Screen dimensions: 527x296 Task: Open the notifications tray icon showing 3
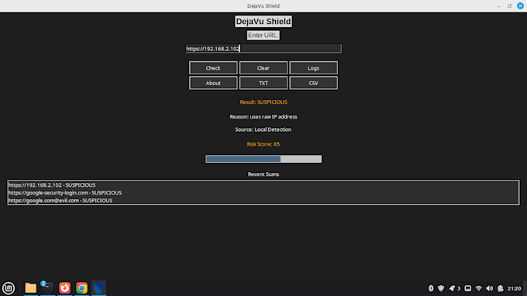pyautogui.click(x=454, y=288)
